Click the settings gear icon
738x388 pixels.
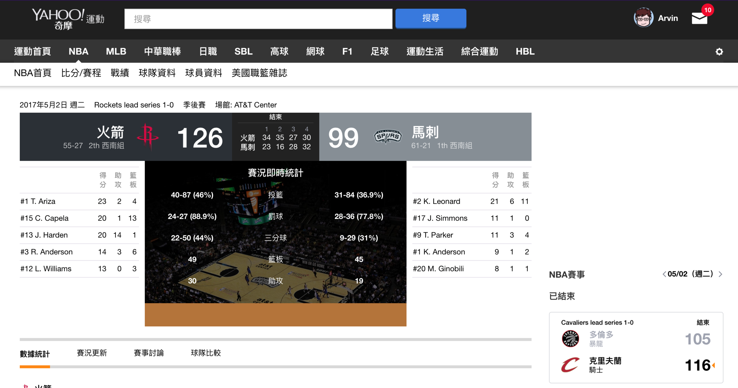[x=719, y=52]
